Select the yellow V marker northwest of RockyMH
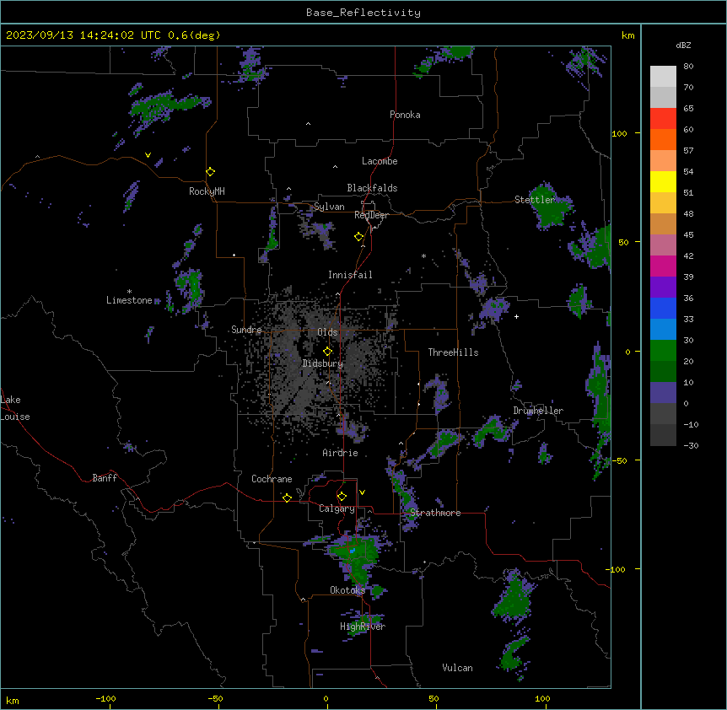 pyautogui.click(x=148, y=155)
